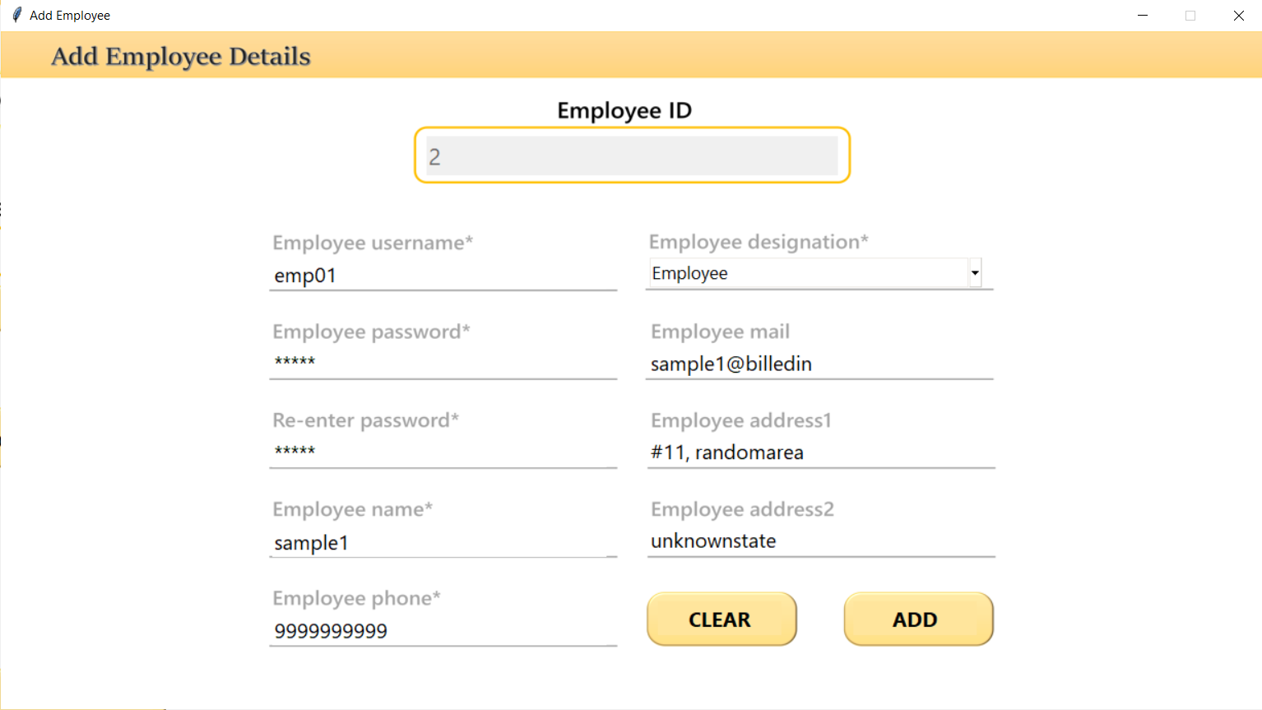The image size is (1262, 710).
Task: Click the Employee ID box showing 2
Action: pyautogui.click(x=632, y=155)
